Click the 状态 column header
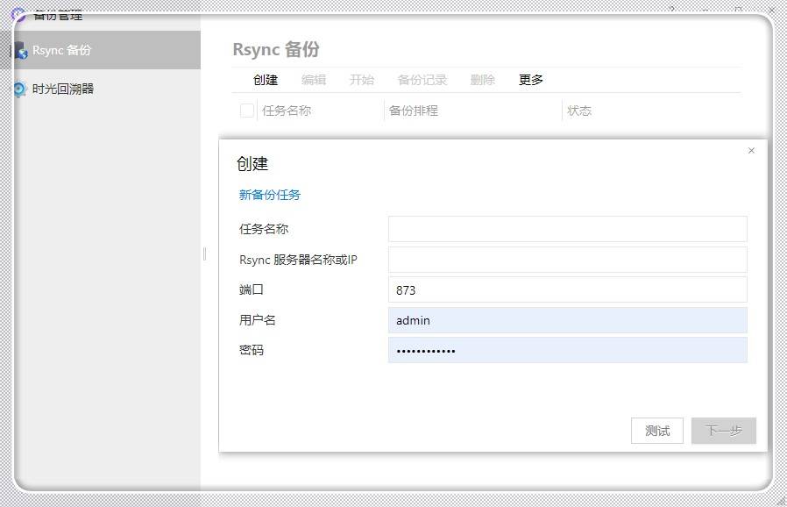 click(x=579, y=111)
